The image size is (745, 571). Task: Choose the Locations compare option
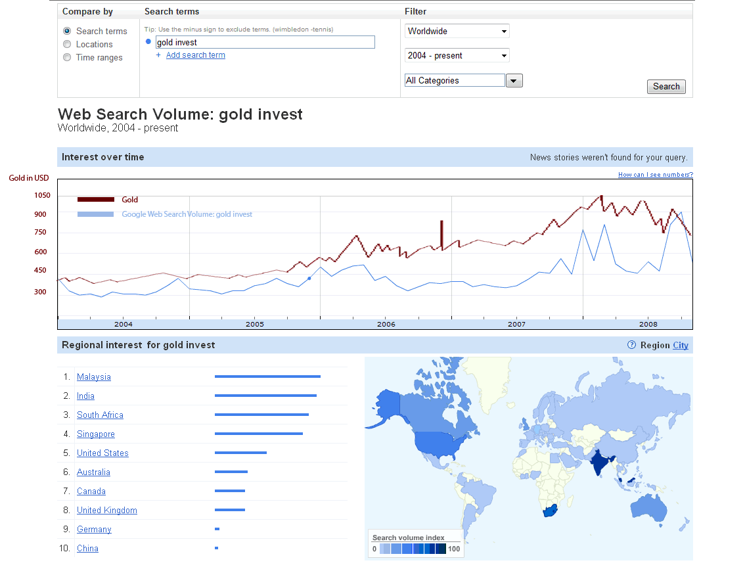pos(67,44)
